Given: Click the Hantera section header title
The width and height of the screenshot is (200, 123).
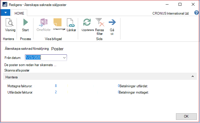Looking at the screenshot, I should click(11, 77).
